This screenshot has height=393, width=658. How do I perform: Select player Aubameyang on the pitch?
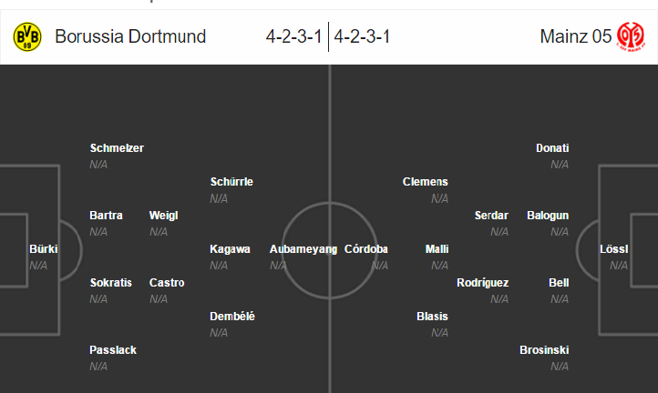tap(303, 249)
